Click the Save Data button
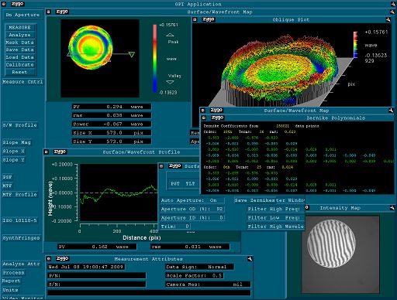This screenshot has width=397, height=300. click(20, 49)
